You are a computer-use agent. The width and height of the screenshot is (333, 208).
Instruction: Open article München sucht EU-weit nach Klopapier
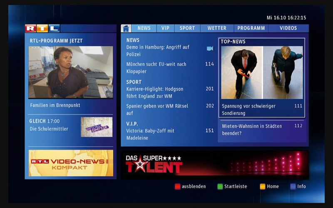(157, 68)
